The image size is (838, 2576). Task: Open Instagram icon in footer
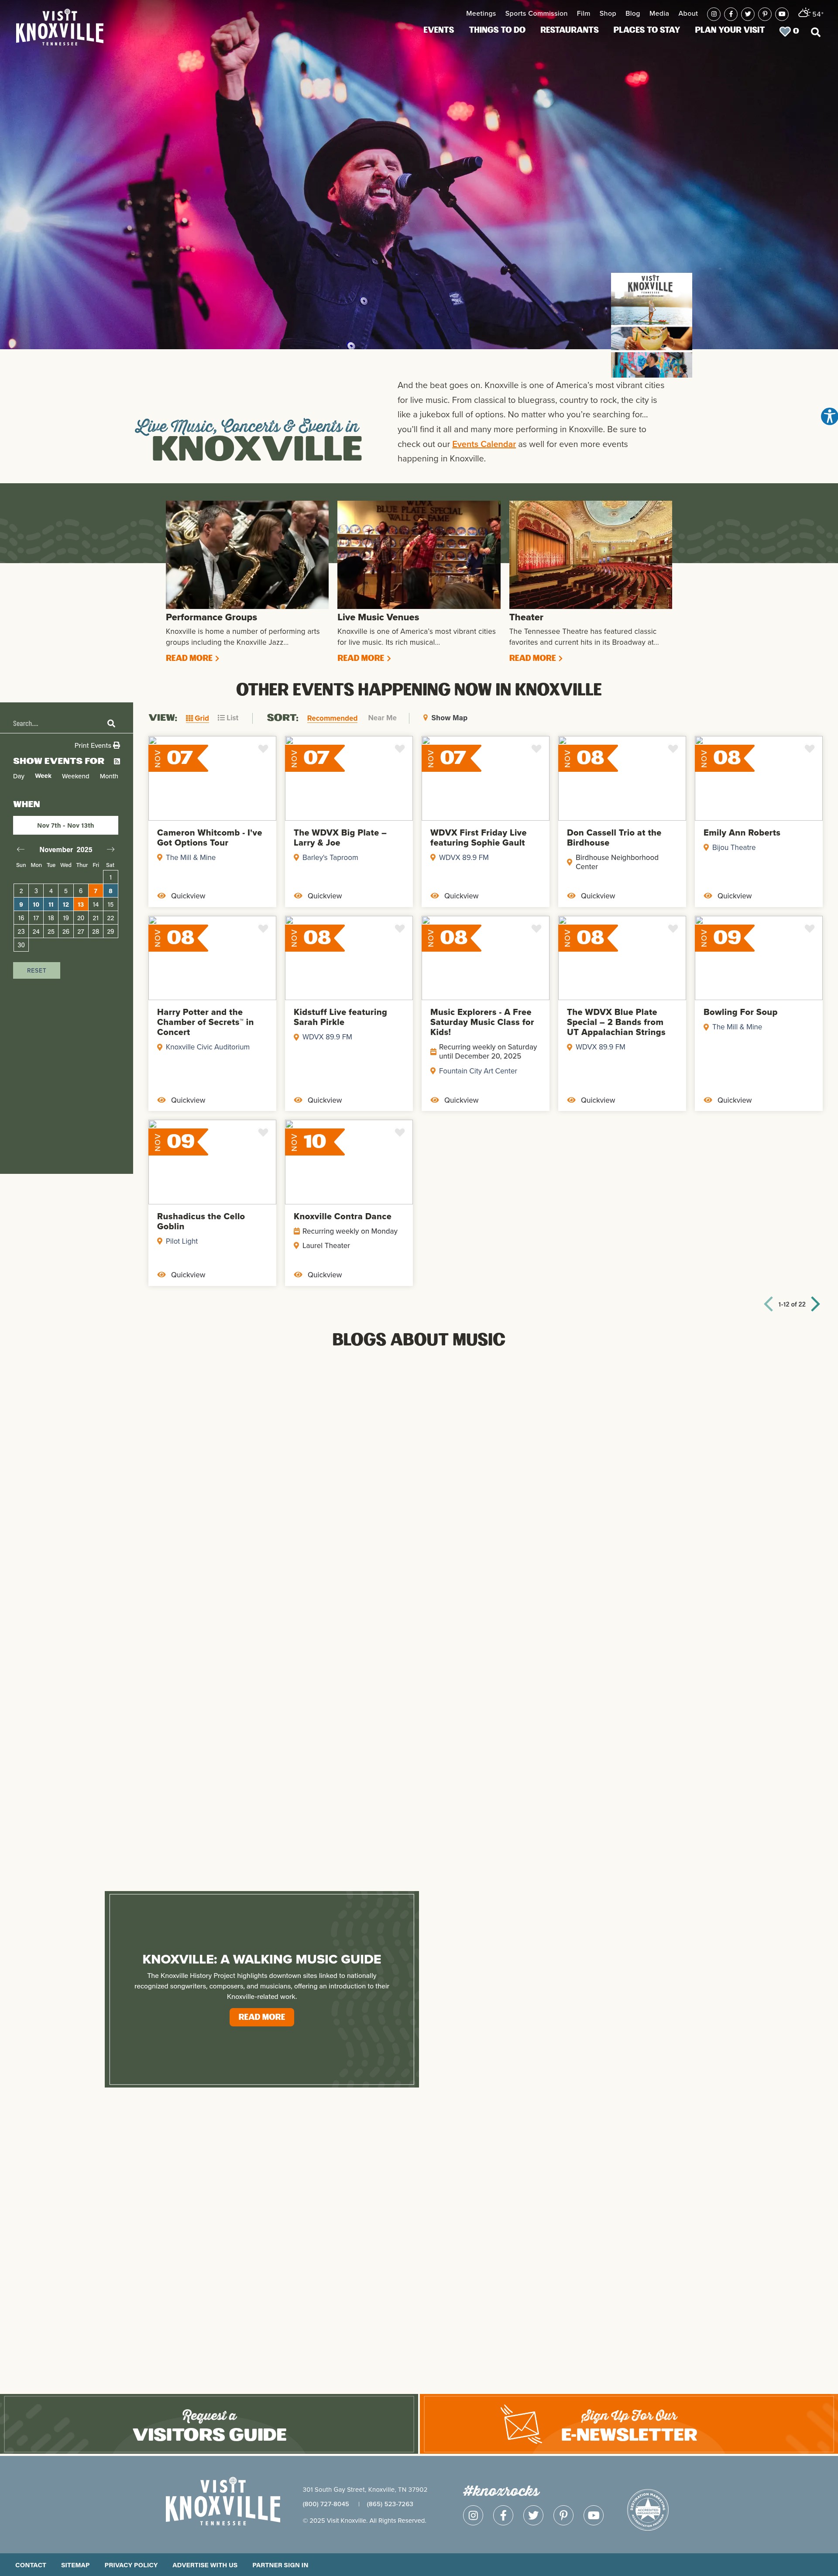click(x=474, y=2514)
